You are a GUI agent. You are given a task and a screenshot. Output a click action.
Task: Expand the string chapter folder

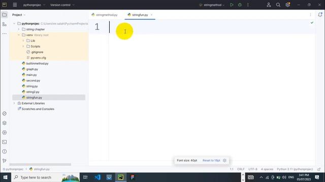(19, 29)
